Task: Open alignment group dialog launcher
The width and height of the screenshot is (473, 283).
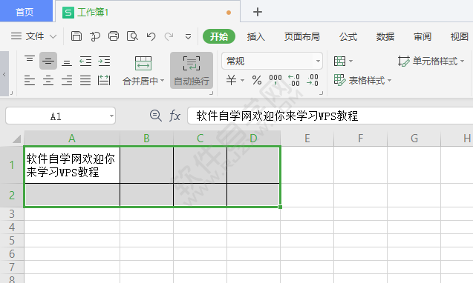Action: click(x=212, y=93)
